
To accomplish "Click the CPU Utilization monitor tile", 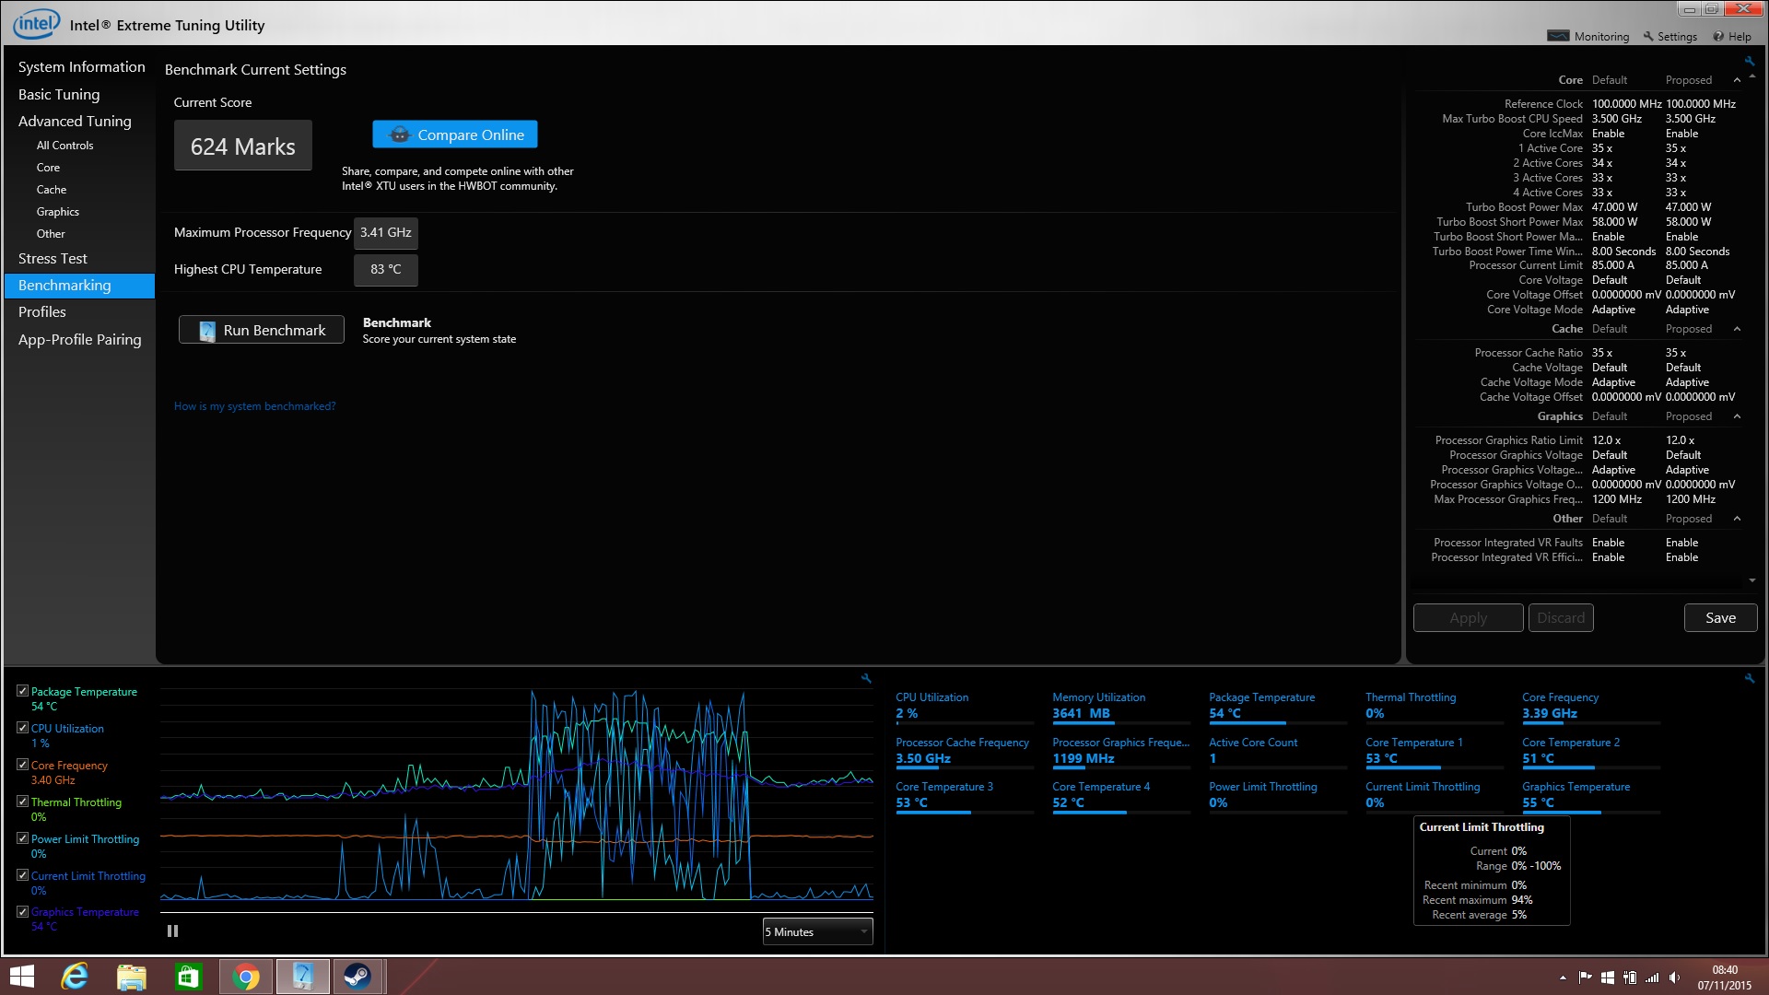I will (965, 708).
